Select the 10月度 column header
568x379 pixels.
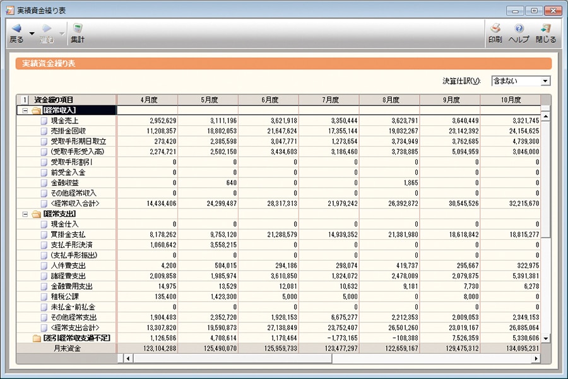[511, 99]
